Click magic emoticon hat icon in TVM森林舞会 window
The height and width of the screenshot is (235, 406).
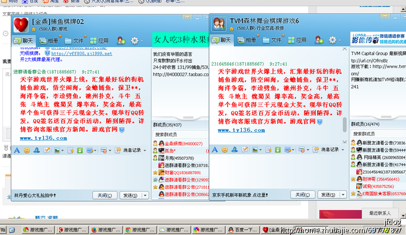pyautogui.click(x=235, y=150)
